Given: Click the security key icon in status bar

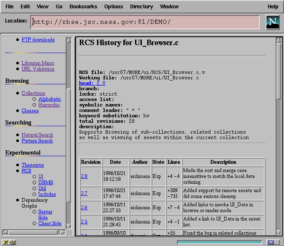Looking at the screenshot, I should pyautogui.click(x=8, y=242).
